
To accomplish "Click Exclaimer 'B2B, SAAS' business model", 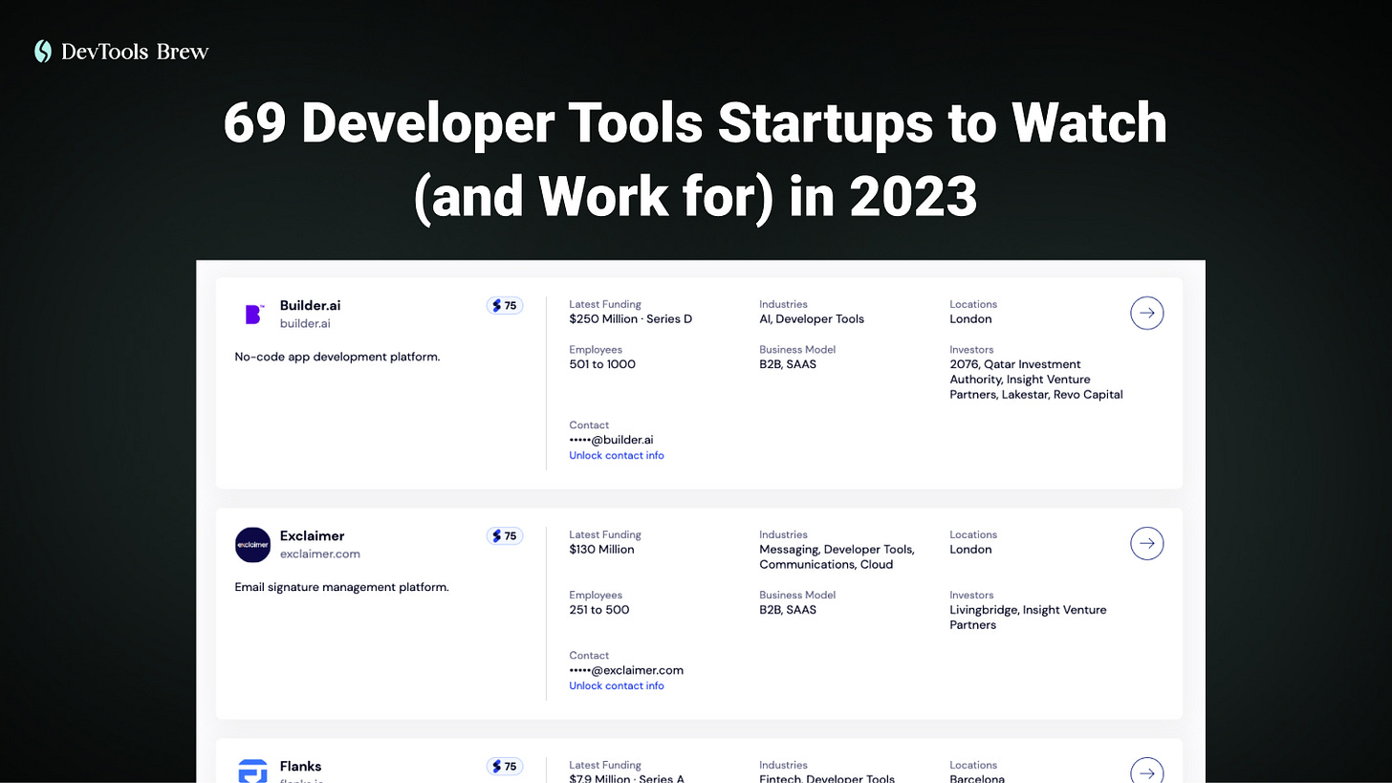I will point(788,610).
